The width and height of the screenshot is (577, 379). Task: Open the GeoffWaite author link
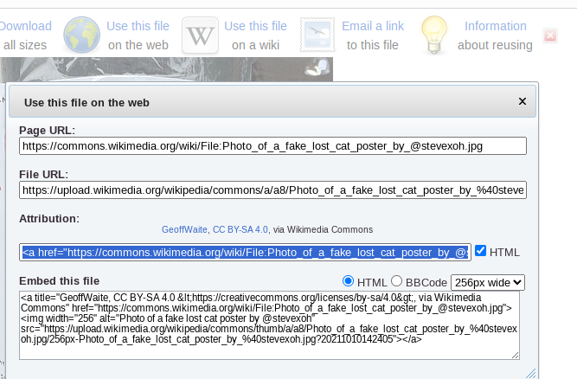click(x=184, y=230)
